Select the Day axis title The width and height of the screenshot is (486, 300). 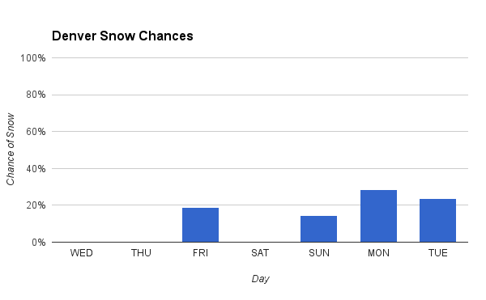click(260, 279)
